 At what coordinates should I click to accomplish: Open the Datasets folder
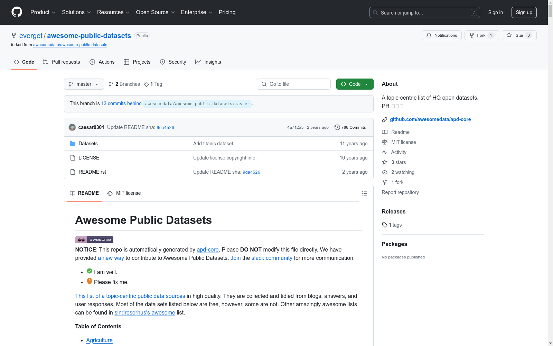88,144
